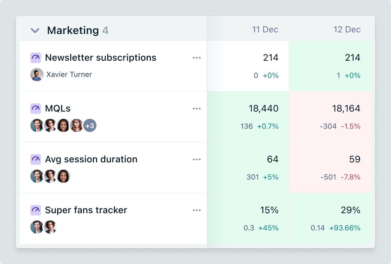This screenshot has height=264, width=391.
Task: Open more options for MQLs
Action: click(197, 109)
